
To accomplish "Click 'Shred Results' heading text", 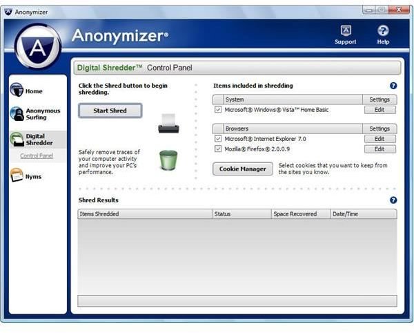I will tap(98, 200).
